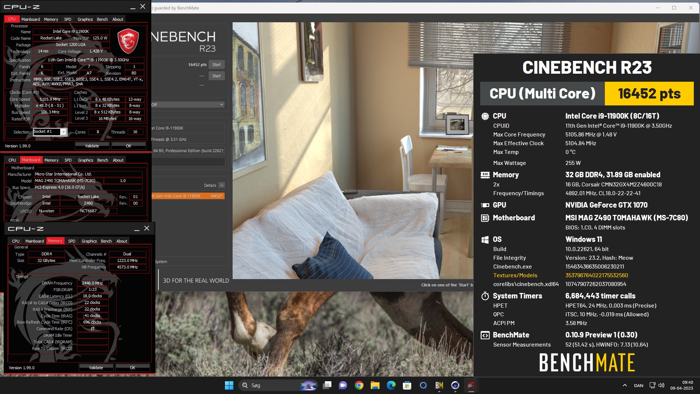
Task: Open the Memory tab in top CPU-Z window
Action: point(51,19)
